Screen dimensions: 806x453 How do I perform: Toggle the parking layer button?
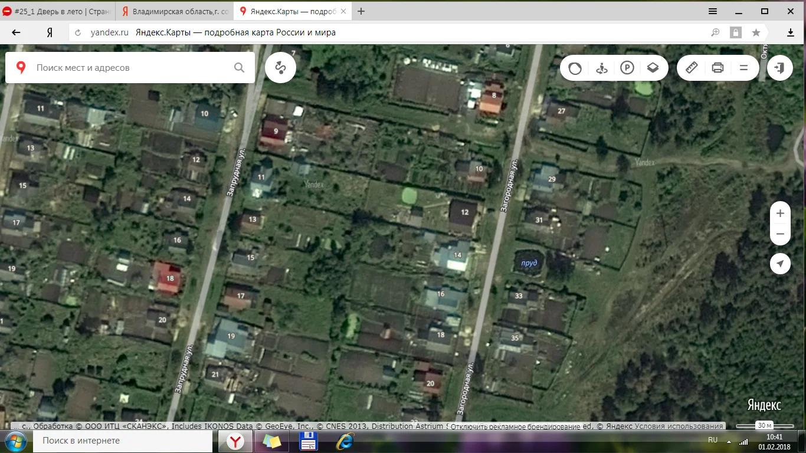coord(627,68)
